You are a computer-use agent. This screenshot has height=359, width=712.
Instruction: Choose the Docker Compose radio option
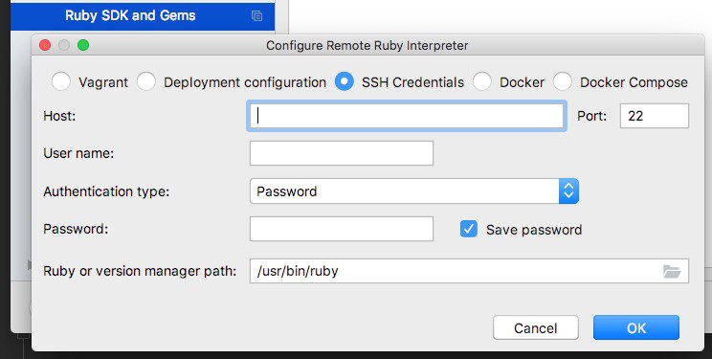click(562, 81)
